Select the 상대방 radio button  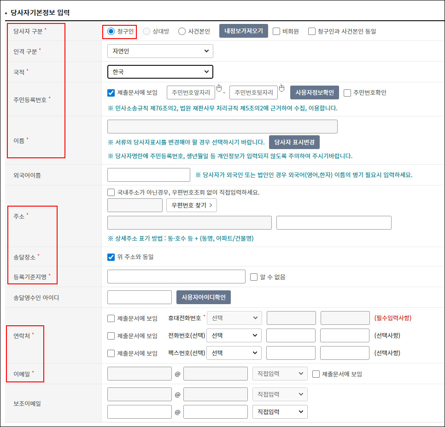[x=146, y=31]
